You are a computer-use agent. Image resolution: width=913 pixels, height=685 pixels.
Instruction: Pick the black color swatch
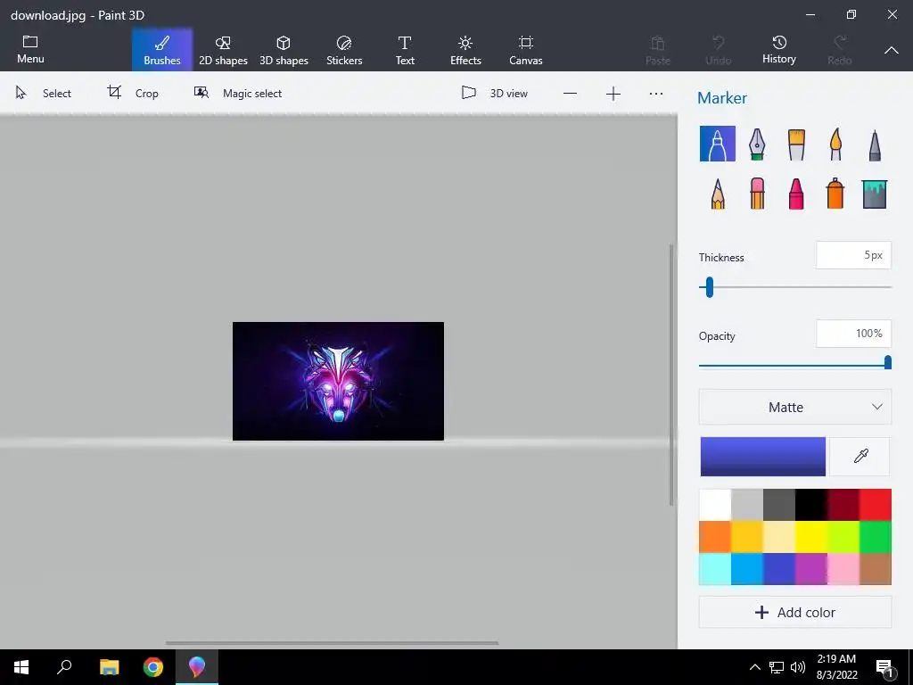(x=811, y=505)
